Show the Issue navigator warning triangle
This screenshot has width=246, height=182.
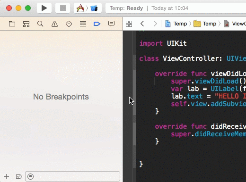tap(54, 24)
